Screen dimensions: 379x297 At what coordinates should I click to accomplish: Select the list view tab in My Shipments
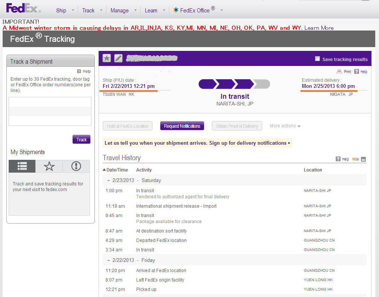22,166
